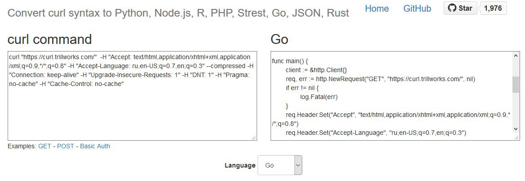
Task: Click the 'Examples:' label
Action: point(22,146)
